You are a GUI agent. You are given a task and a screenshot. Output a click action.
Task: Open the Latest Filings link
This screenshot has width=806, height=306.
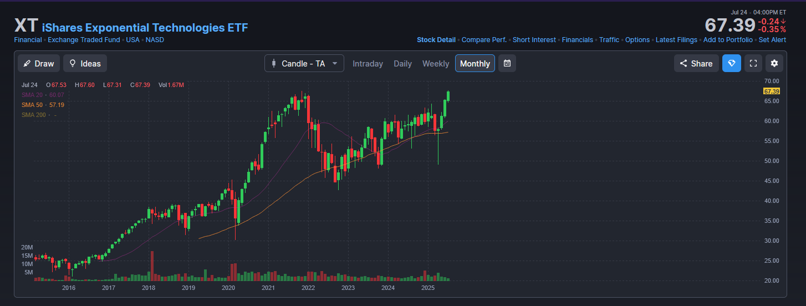[676, 40]
